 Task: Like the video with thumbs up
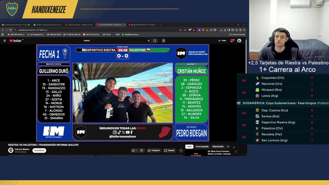click(x=134, y=151)
